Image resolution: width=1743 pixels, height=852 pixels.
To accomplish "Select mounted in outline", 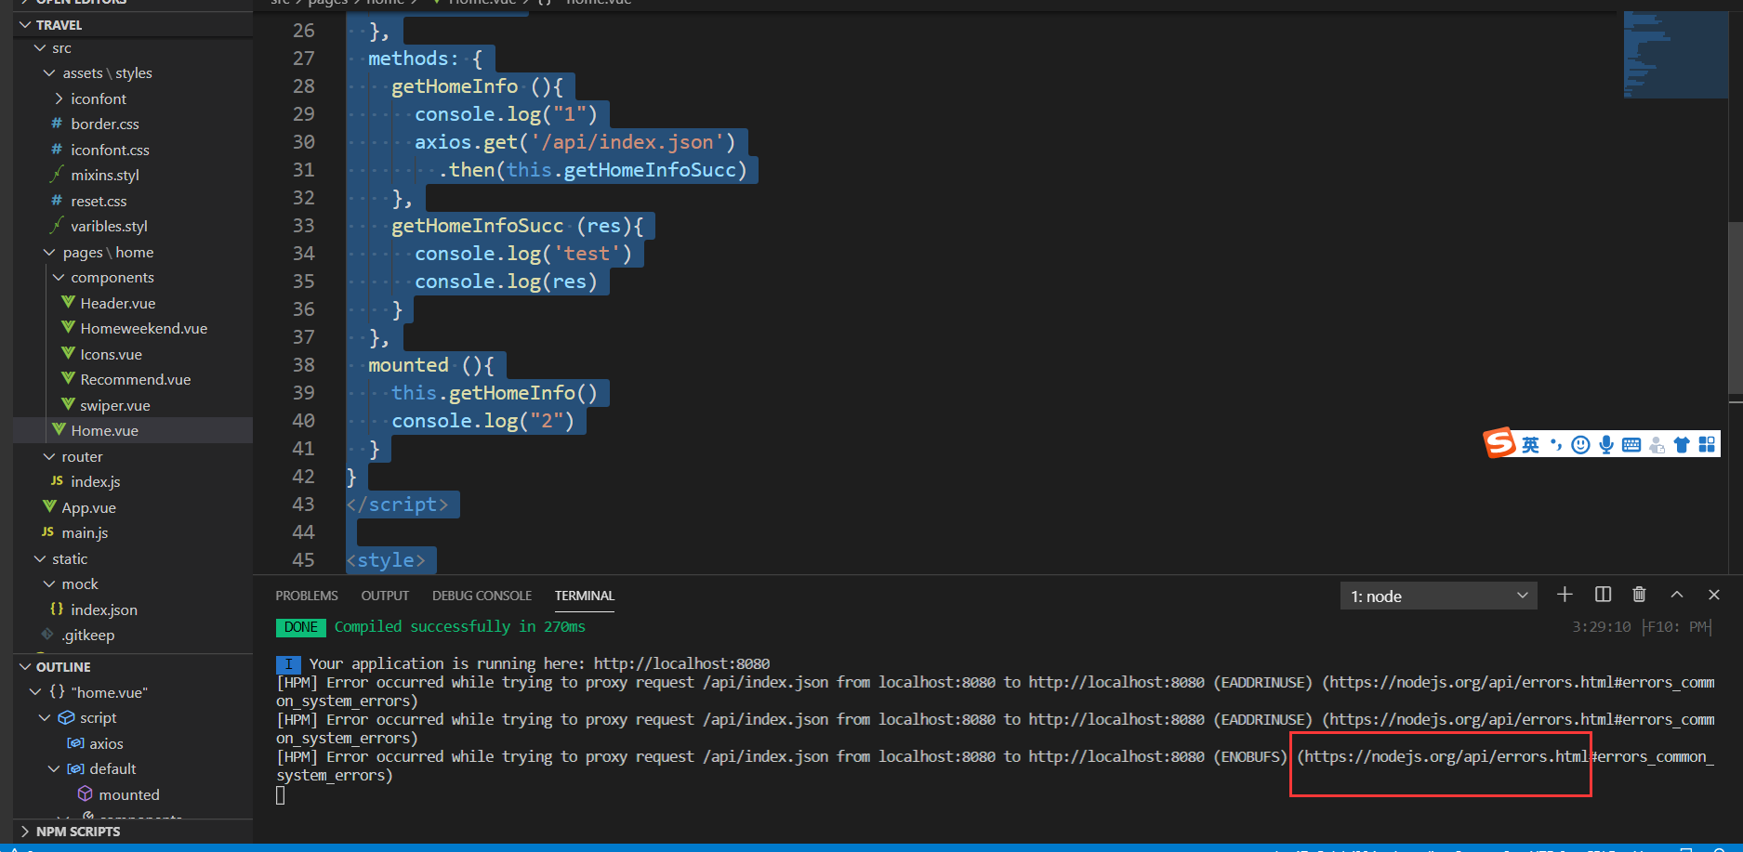I will pos(129,794).
